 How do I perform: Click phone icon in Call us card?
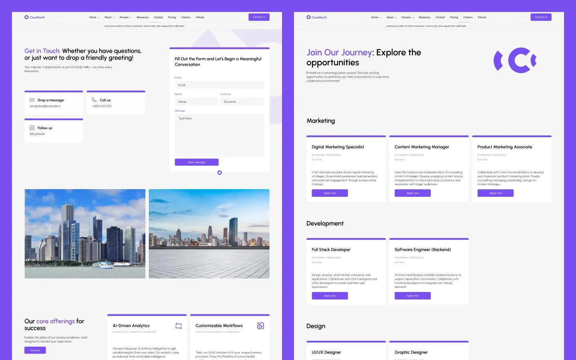(94, 100)
